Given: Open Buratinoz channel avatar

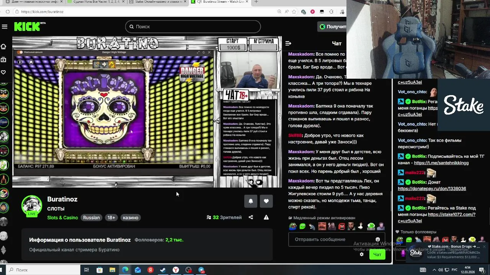Looking at the screenshot, I should pyautogui.click(x=31, y=205).
